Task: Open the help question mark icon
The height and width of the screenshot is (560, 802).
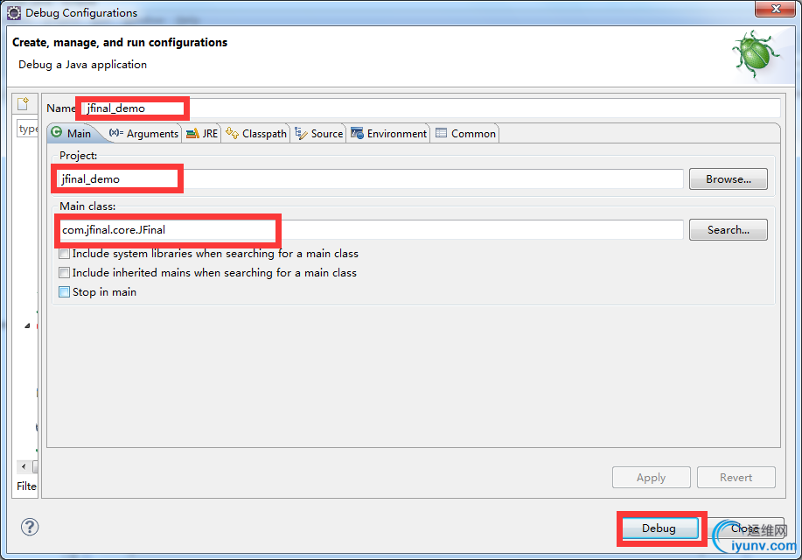Action: (x=30, y=527)
